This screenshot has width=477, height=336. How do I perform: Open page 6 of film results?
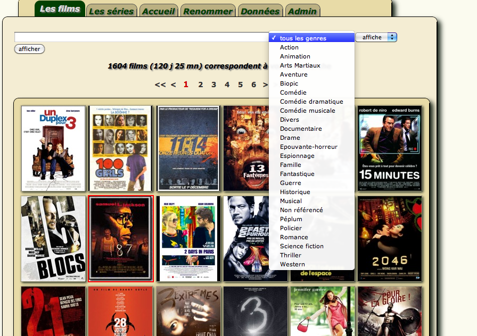254,85
